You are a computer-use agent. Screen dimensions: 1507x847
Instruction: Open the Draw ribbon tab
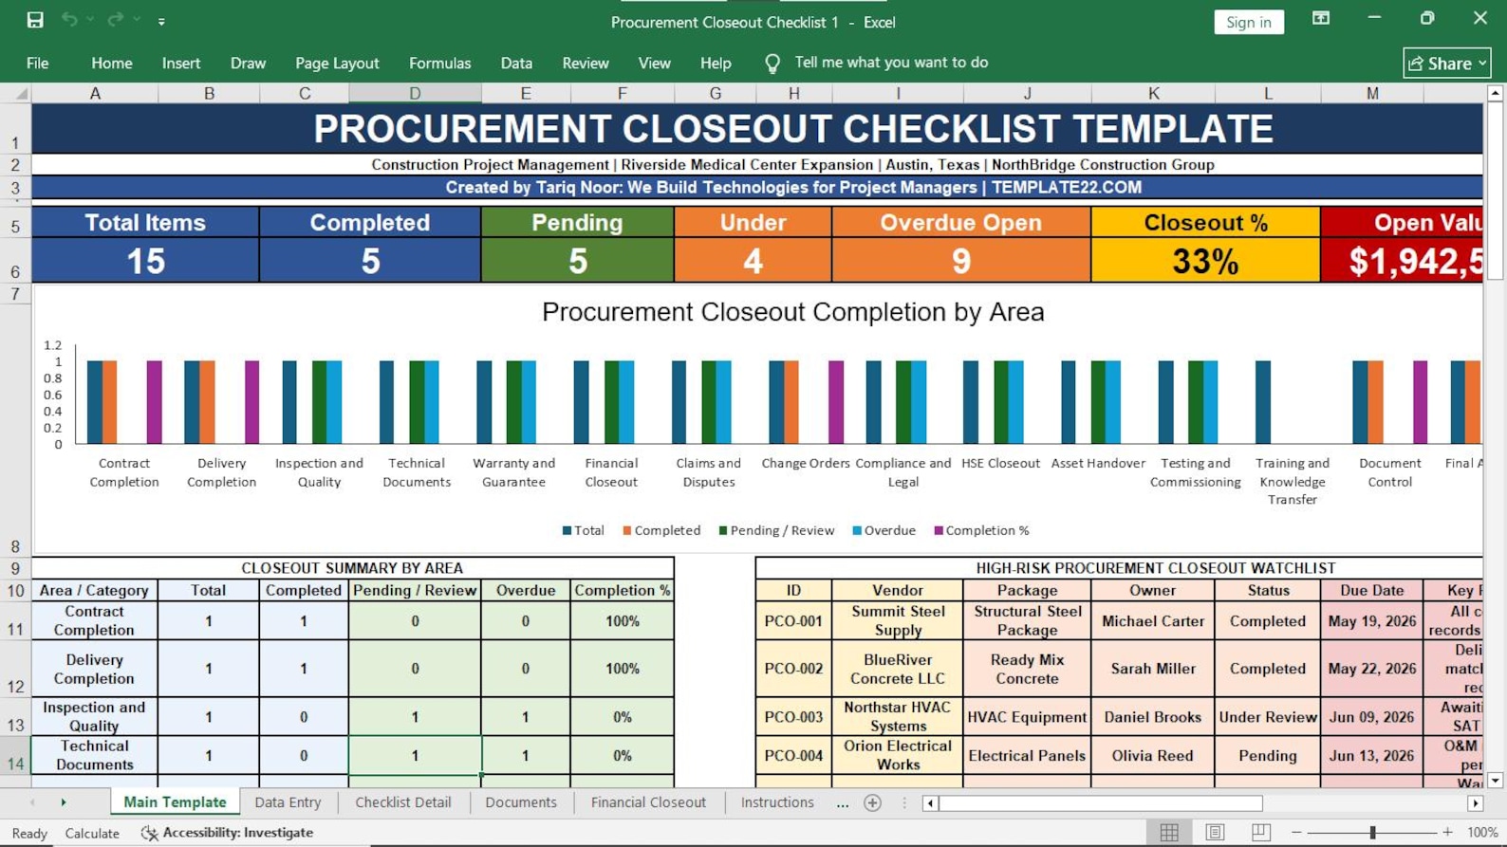click(x=248, y=63)
